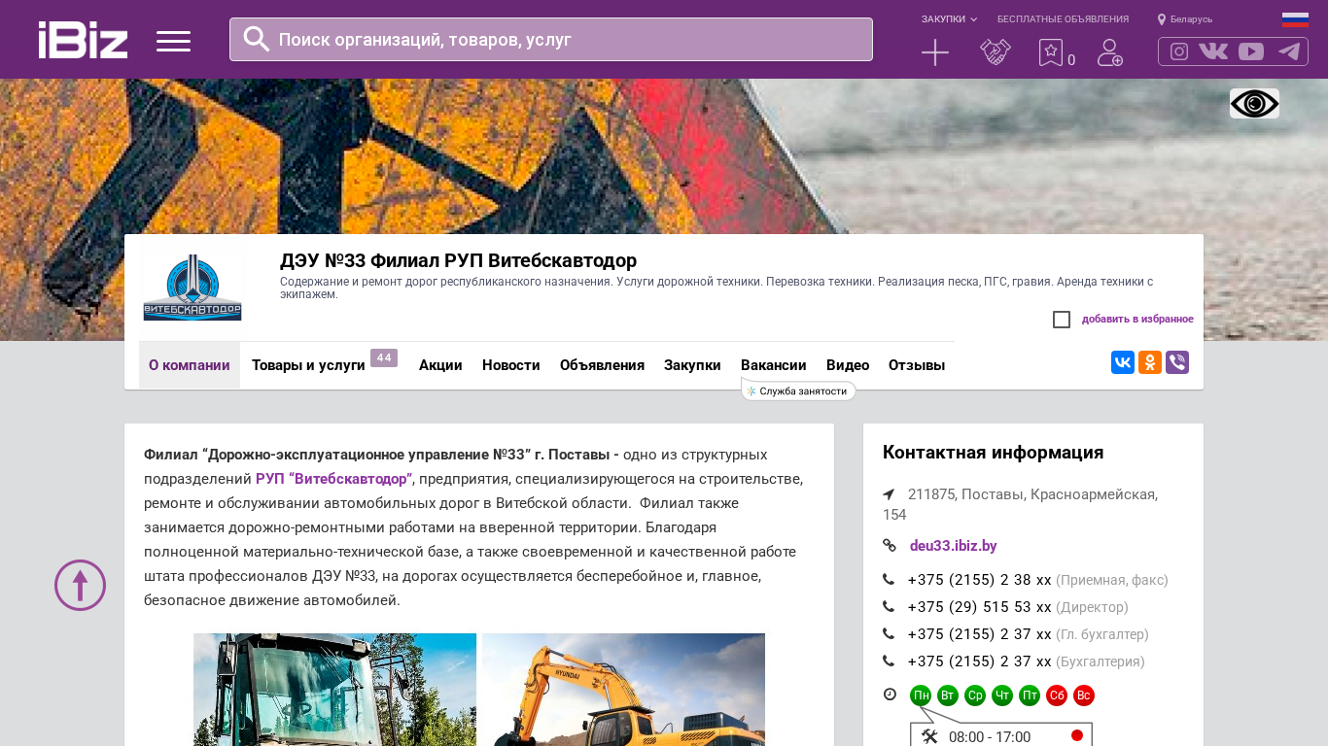This screenshot has width=1328, height=746.
Task: Select Friday (Пт) schedule circle
Action: click(1030, 695)
